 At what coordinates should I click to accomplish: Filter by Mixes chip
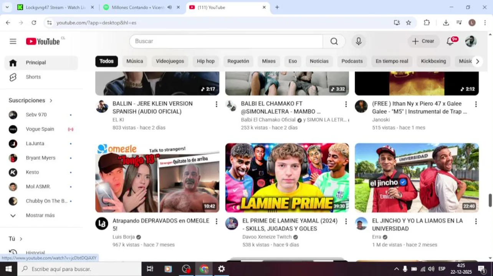(x=269, y=61)
